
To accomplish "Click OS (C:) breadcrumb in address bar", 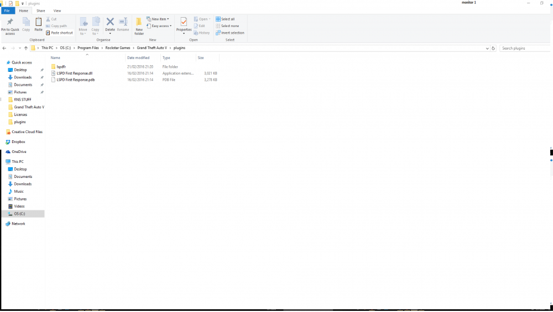I will click(x=65, y=48).
